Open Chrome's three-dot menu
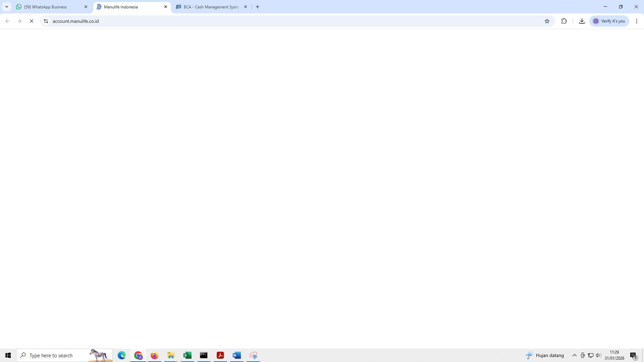 coord(637,21)
